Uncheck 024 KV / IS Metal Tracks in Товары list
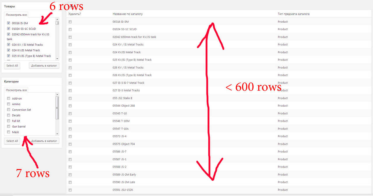373x196 pixels. (x=9, y=45)
